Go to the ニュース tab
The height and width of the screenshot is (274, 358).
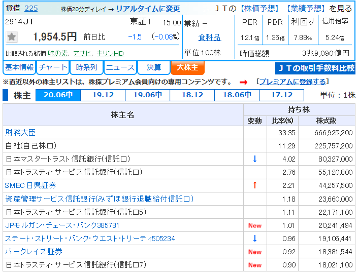(x=120, y=67)
